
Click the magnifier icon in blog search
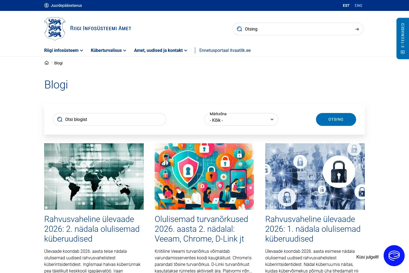point(60,120)
